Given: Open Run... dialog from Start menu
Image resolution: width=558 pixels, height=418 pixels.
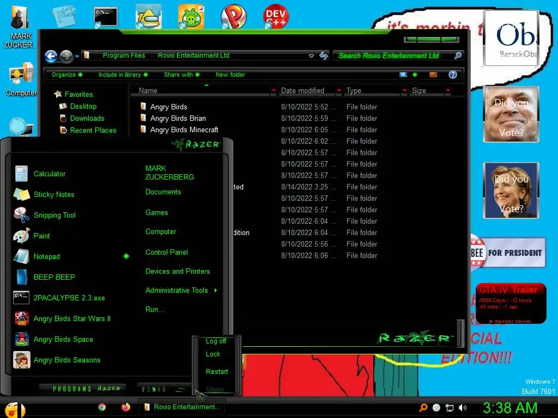Looking at the screenshot, I should point(154,310).
